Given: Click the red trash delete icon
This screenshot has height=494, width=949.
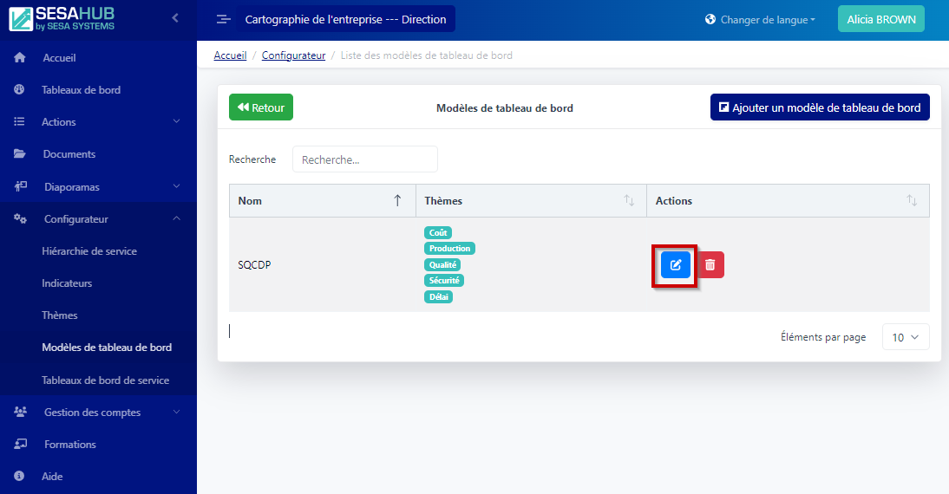Looking at the screenshot, I should pos(710,264).
